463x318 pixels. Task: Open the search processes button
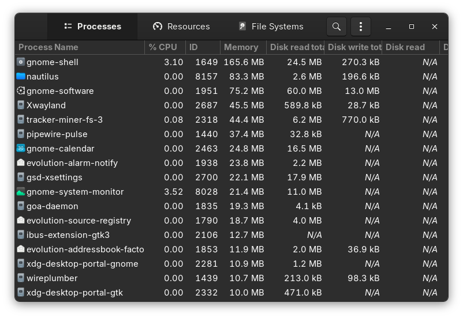coord(337,26)
